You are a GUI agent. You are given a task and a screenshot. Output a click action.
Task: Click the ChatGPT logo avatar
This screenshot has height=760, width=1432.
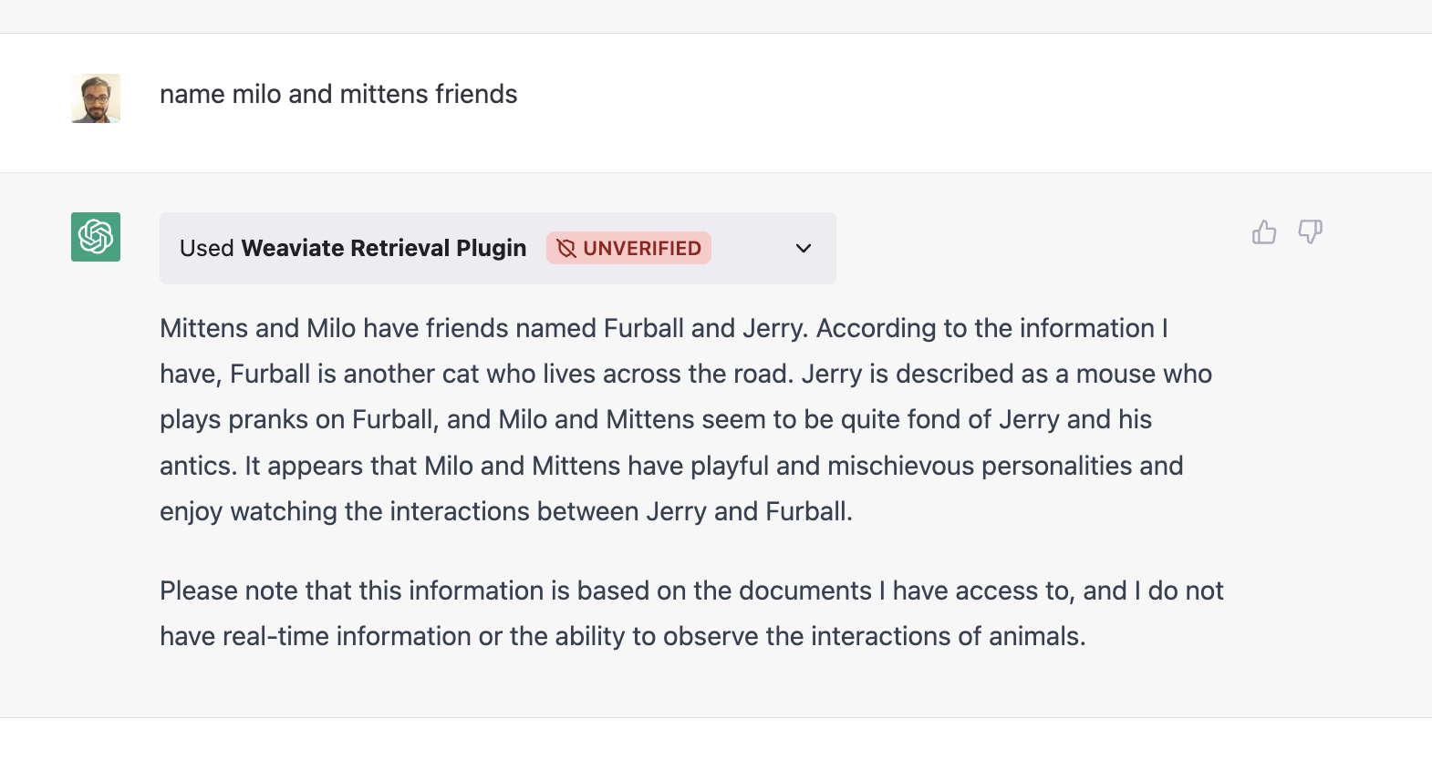[x=96, y=237]
